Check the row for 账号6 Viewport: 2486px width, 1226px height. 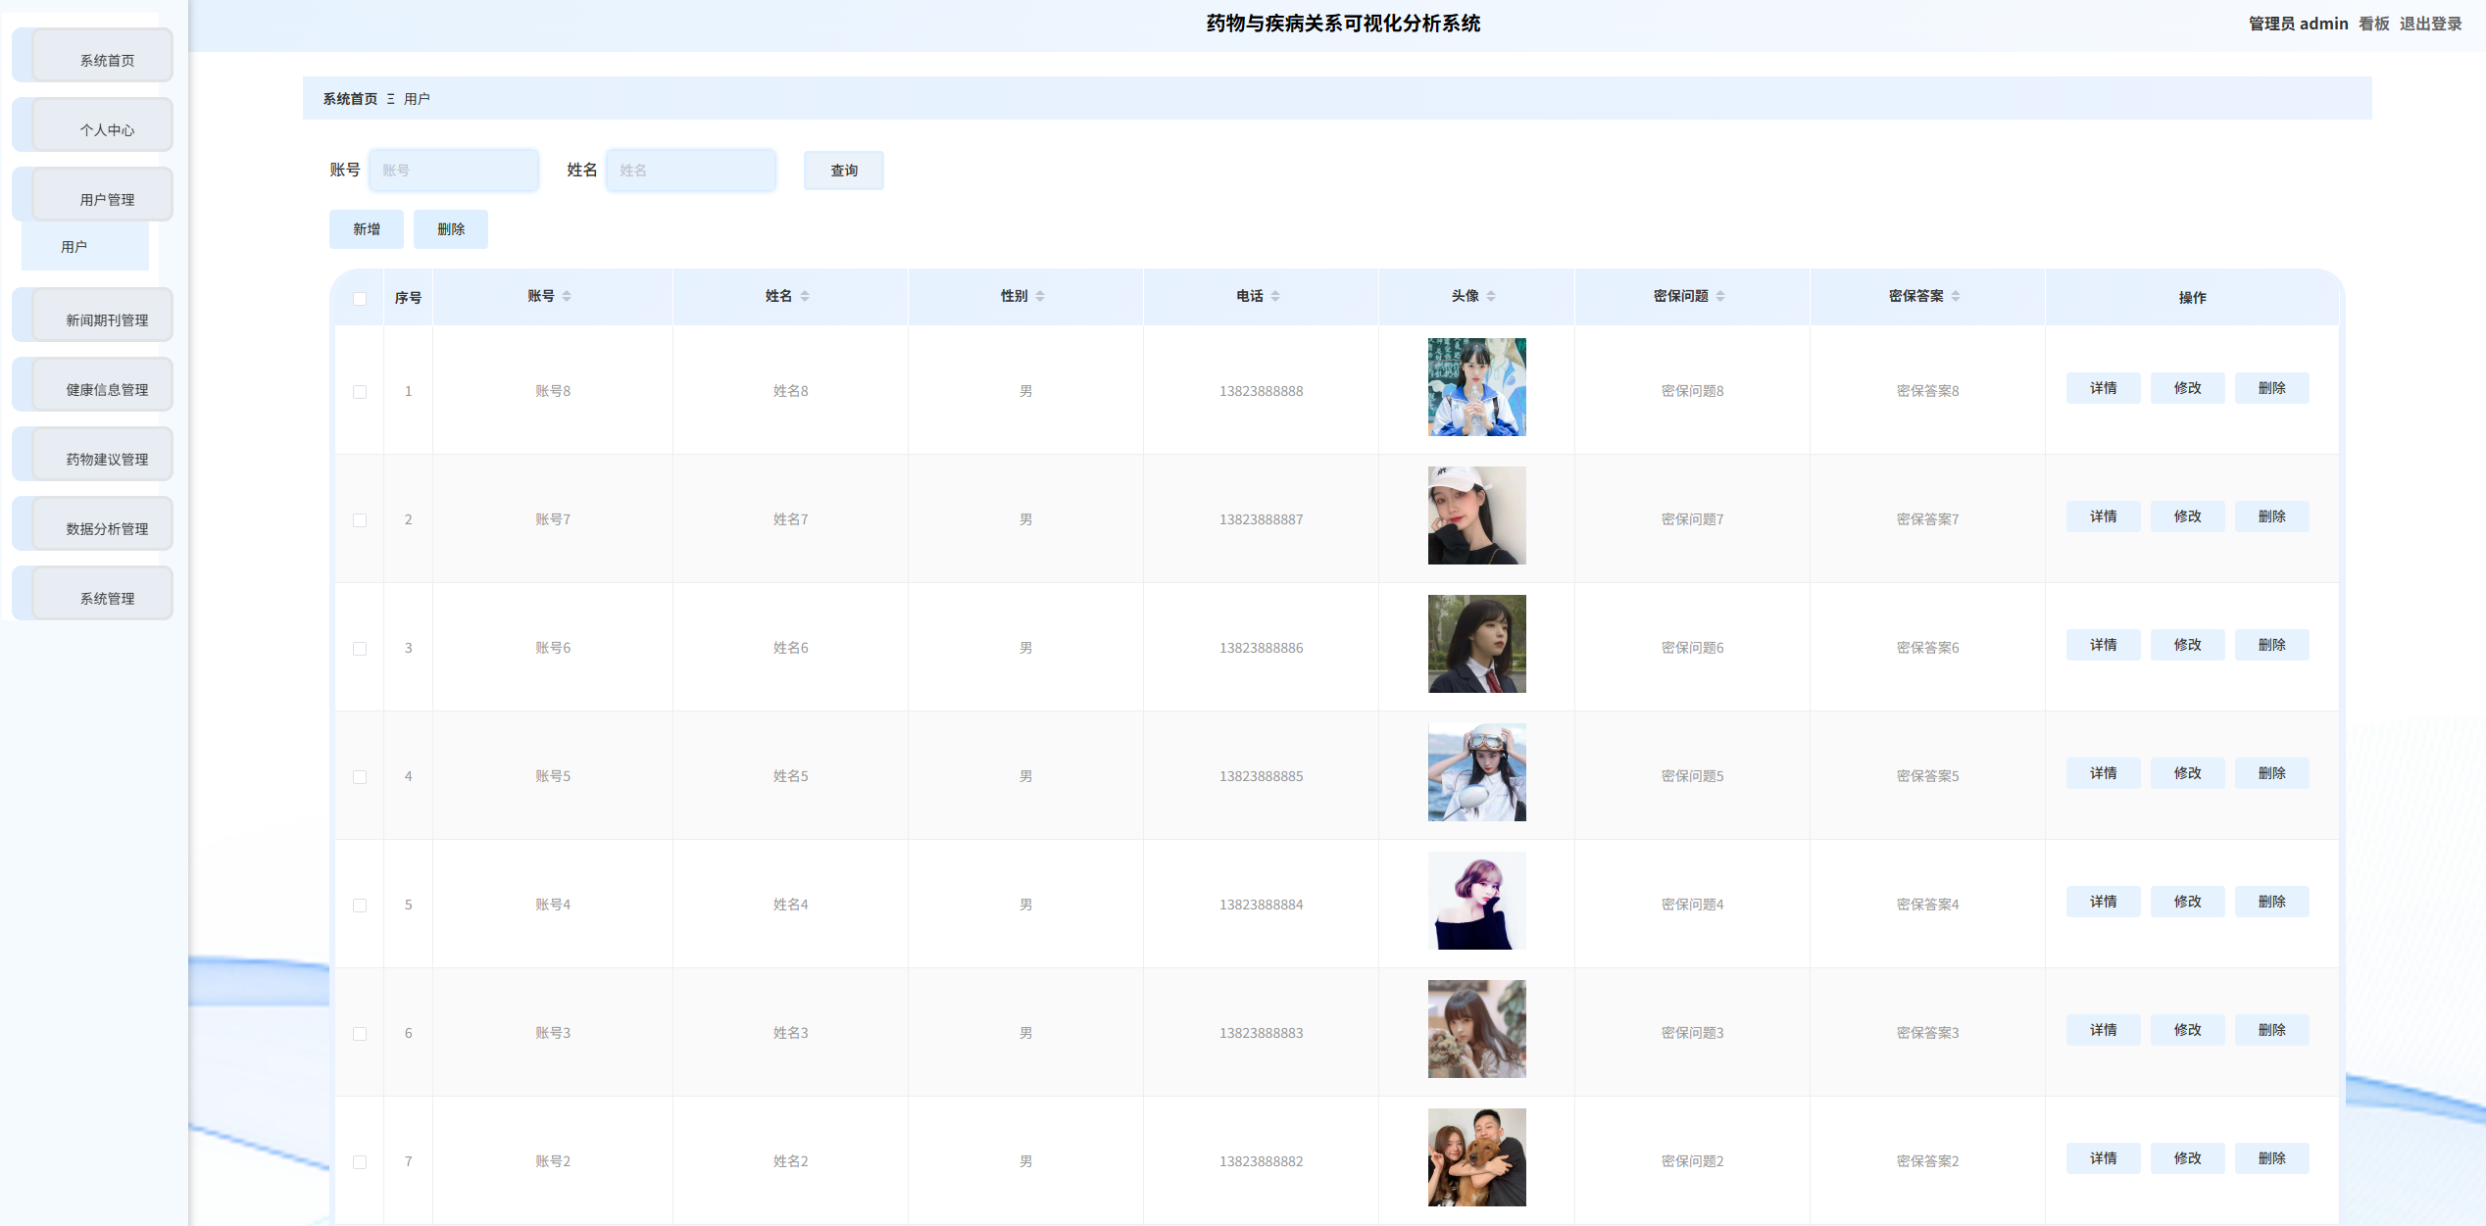360,648
